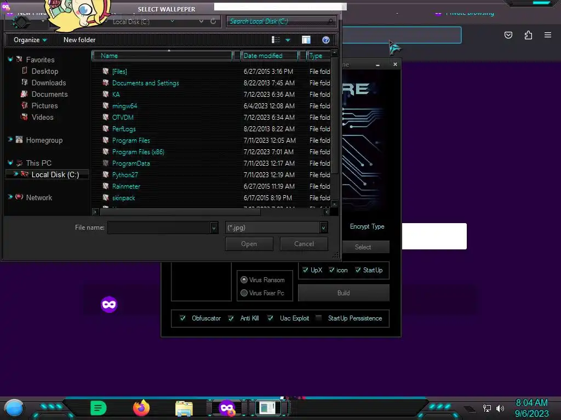Image resolution: width=561 pixels, height=420 pixels.
Task: Toggle the UpX checkbox
Action: pyautogui.click(x=305, y=270)
